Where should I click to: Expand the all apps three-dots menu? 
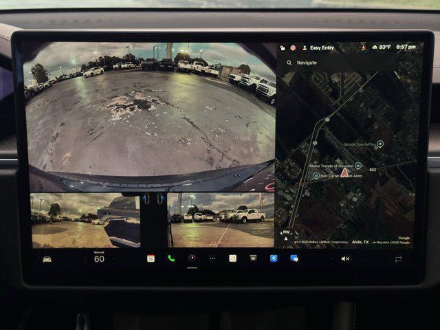212,258
